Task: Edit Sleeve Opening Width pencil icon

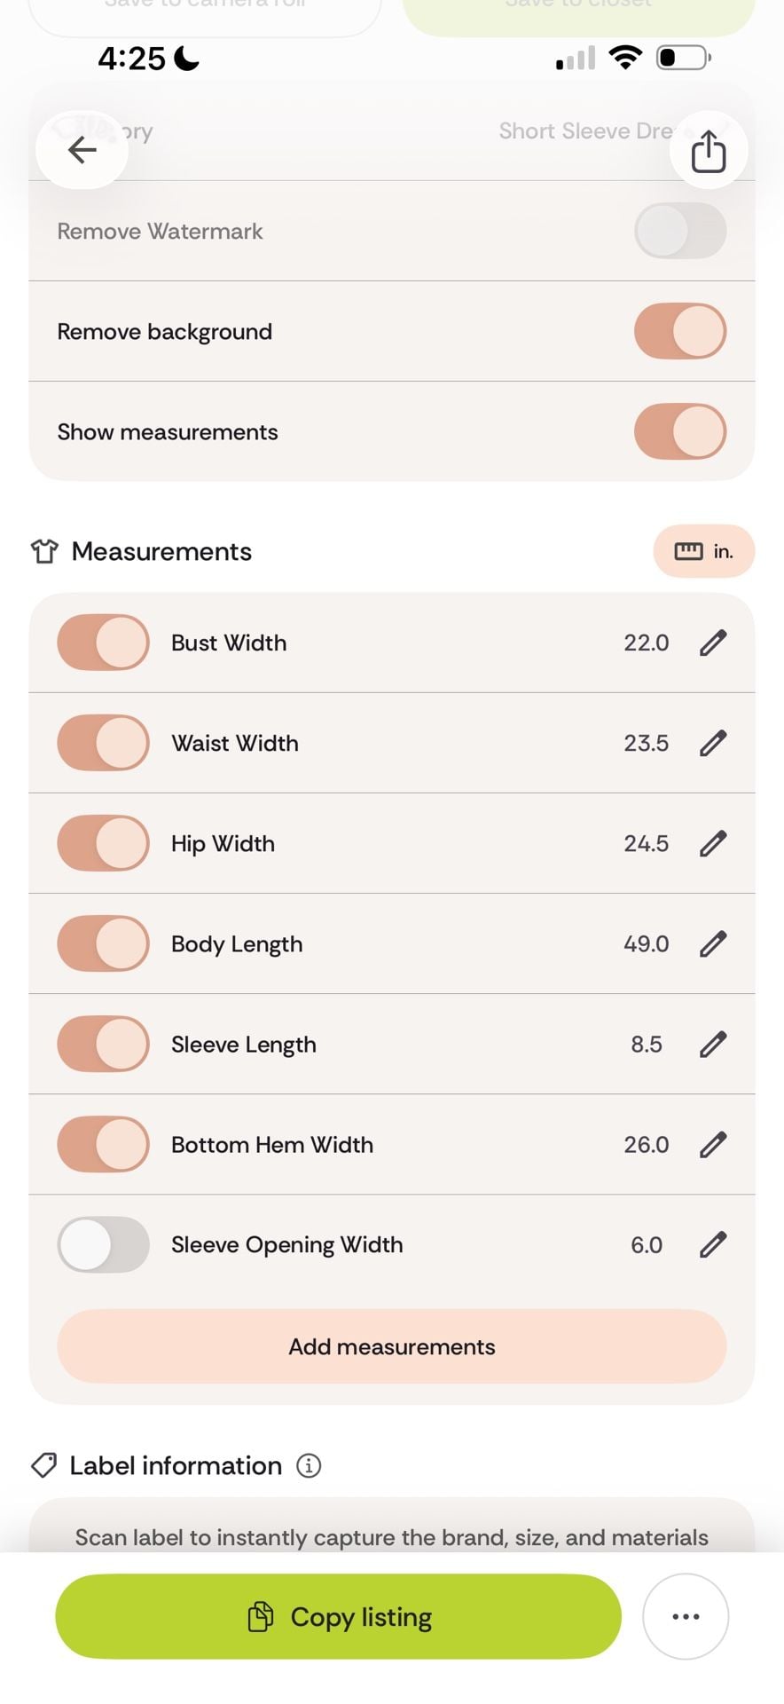Action: 713,1244
